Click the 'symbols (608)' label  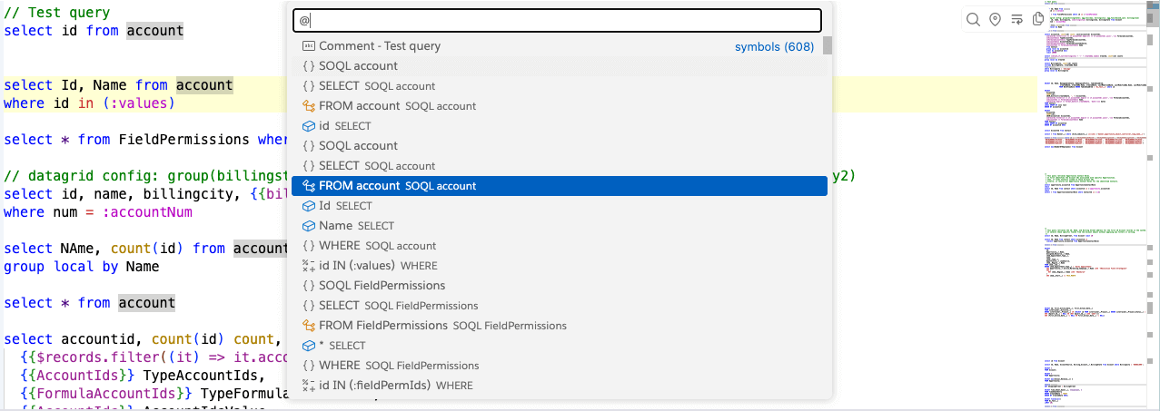tap(774, 46)
